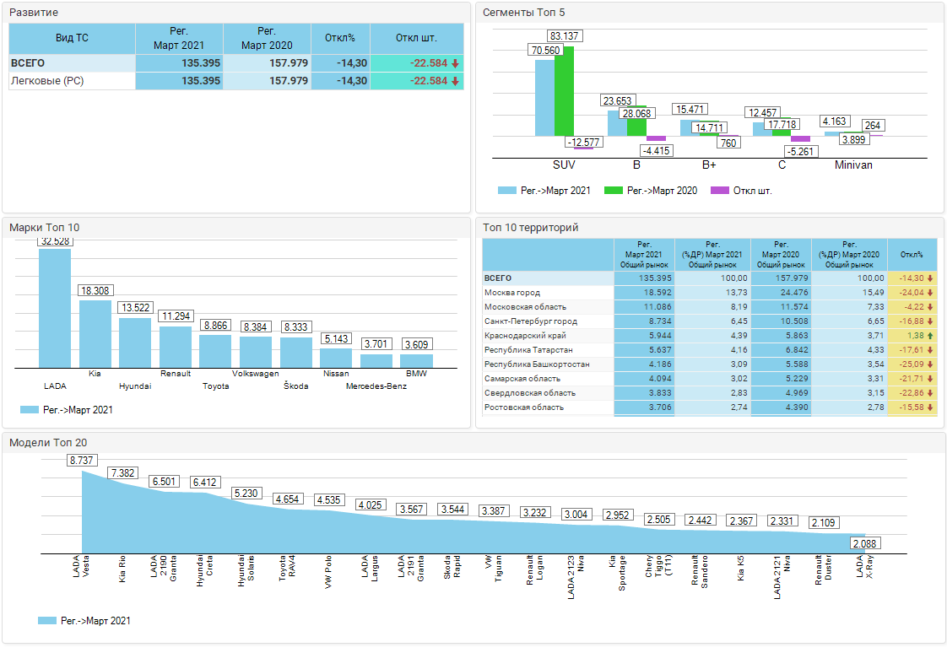Select the LADA bar in brands chart
Screen dimensions: 947x669
click(55, 308)
